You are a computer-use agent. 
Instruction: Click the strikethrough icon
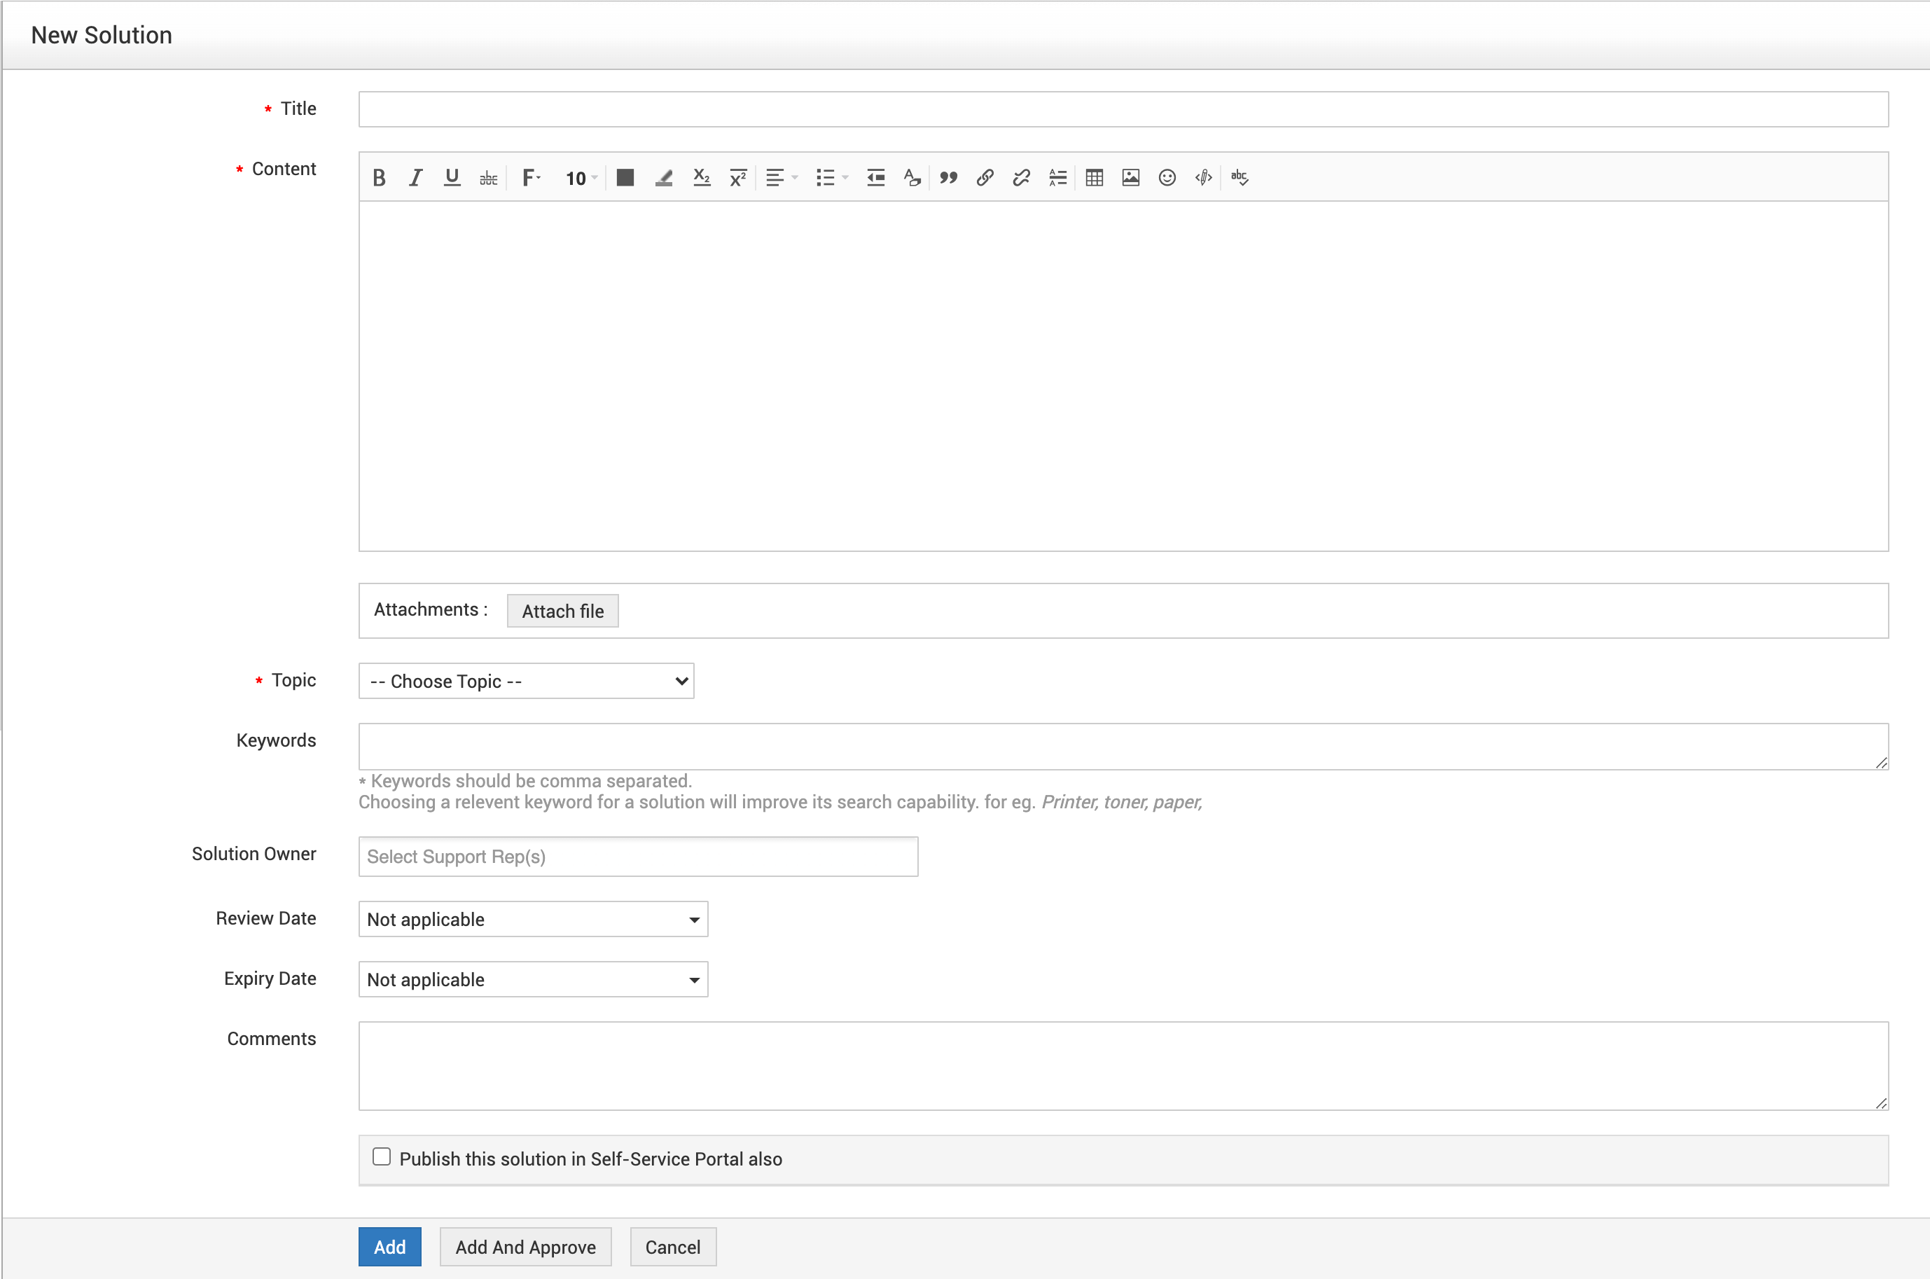coord(488,178)
